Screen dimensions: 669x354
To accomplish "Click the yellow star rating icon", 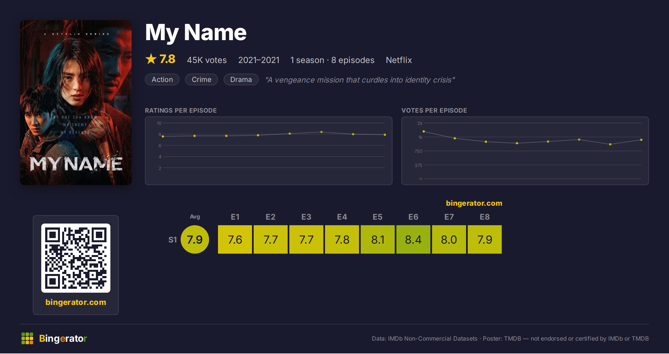I will pyautogui.click(x=151, y=59).
